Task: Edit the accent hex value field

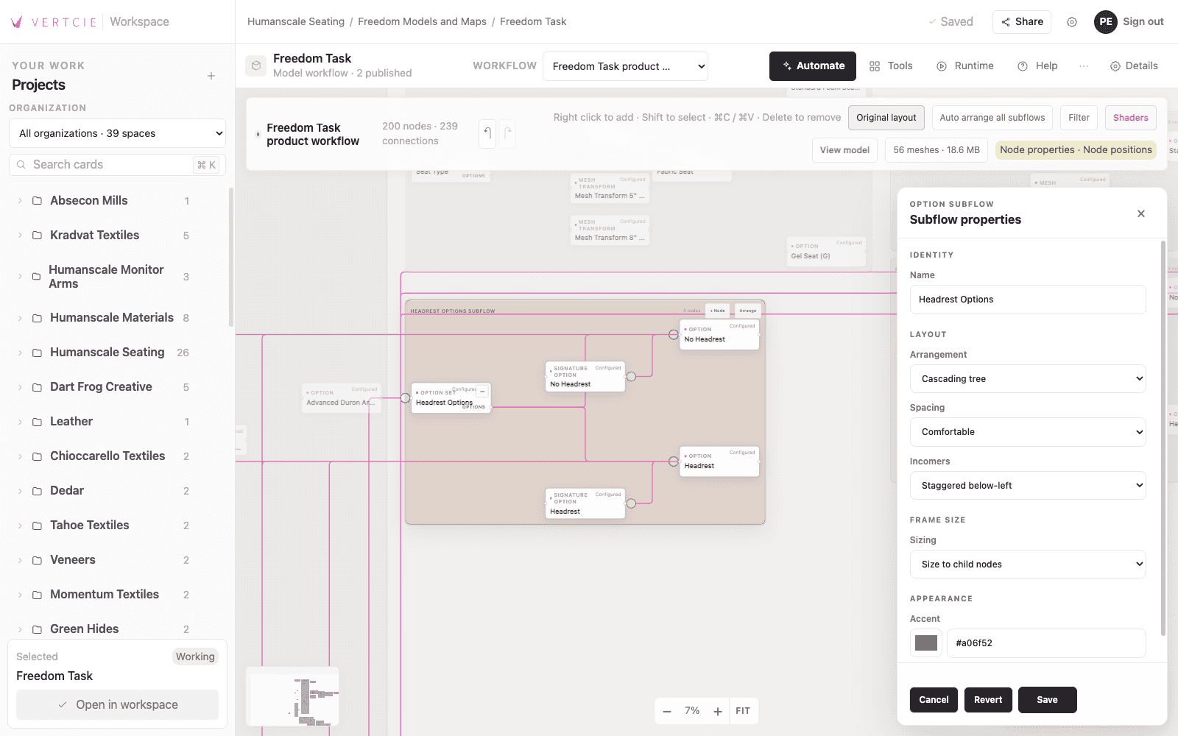Action: point(1046,643)
